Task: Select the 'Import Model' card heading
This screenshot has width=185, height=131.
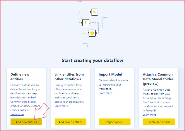Action: click(x=110, y=74)
